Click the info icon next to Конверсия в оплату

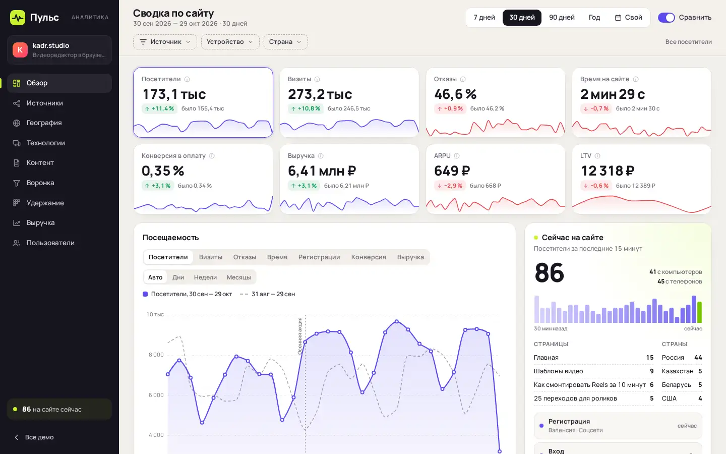click(212, 156)
